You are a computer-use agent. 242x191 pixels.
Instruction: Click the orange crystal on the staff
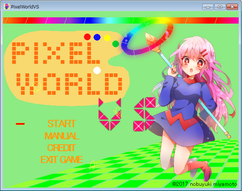click(151, 39)
